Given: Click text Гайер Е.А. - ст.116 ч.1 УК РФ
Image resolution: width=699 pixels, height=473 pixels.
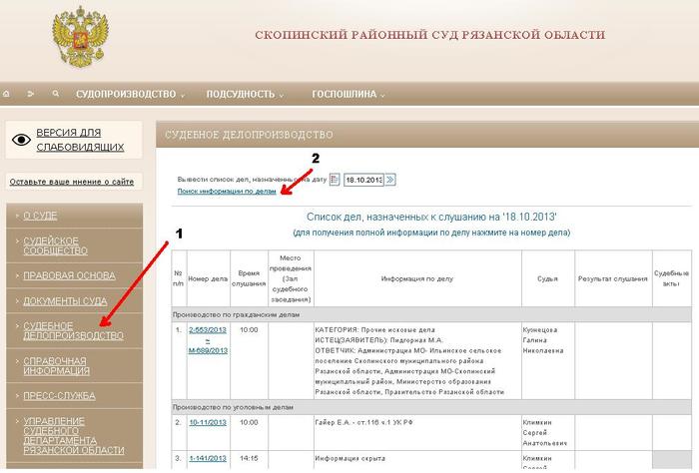Looking at the screenshot, I should [363, 423].
